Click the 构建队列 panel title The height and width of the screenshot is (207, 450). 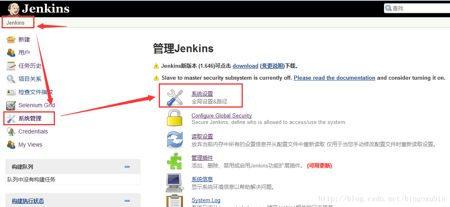click(23, 167)
